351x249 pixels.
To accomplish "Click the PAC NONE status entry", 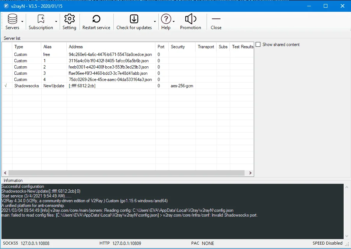I will pyautogui.click(x=203, y=243).
